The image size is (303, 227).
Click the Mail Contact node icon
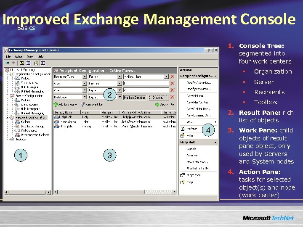[x=17, y=130]
